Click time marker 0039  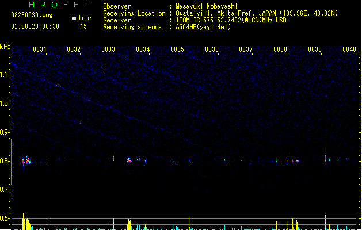click(315, 49)
